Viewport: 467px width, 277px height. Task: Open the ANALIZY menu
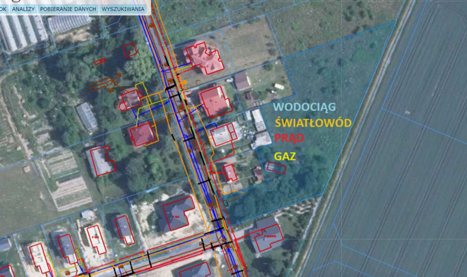[x=23, y=9]
